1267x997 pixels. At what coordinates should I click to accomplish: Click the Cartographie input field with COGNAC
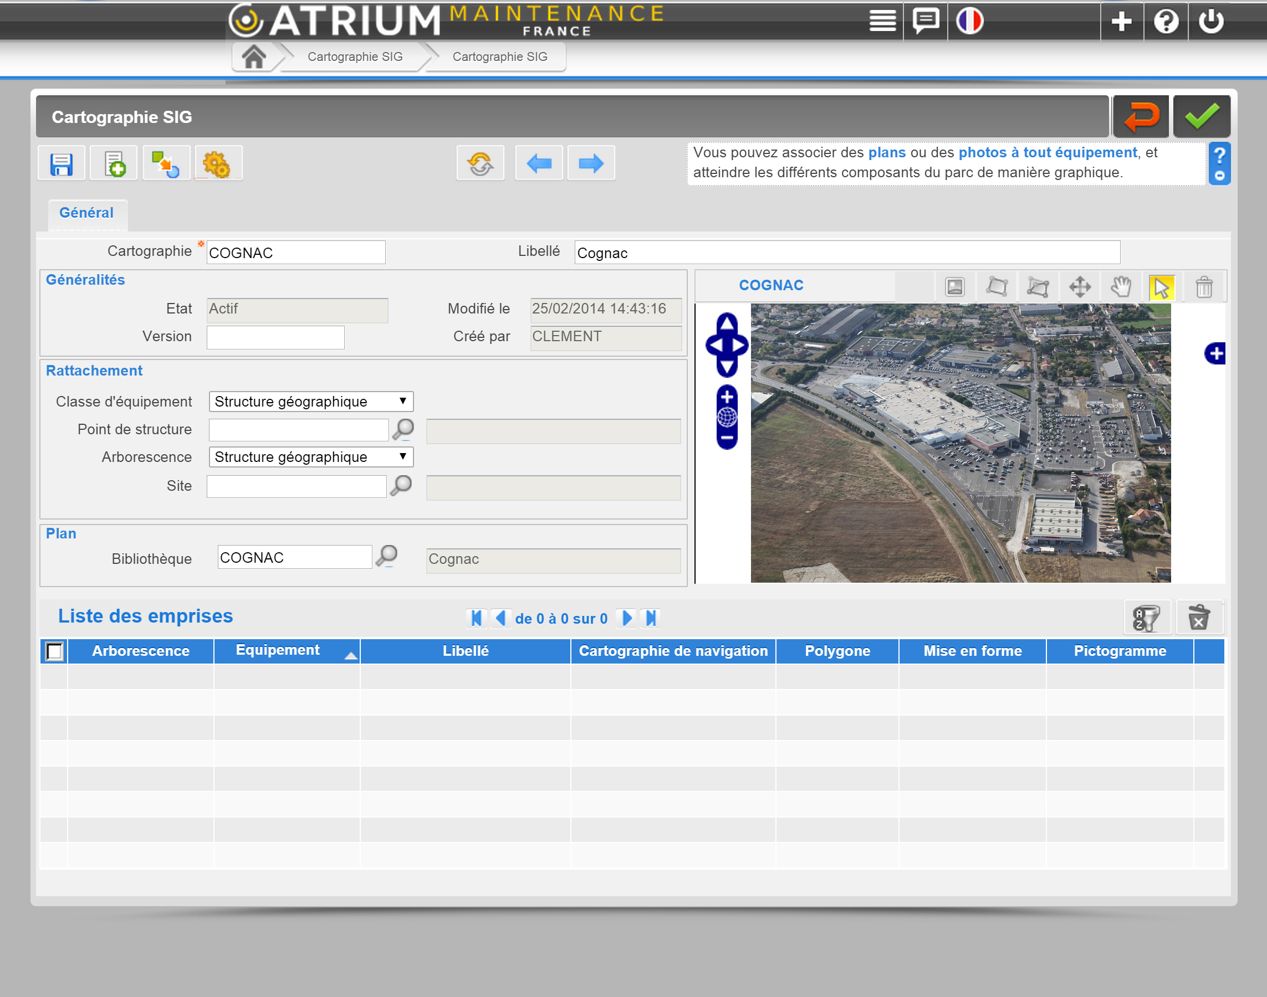(x=296, y=253)
